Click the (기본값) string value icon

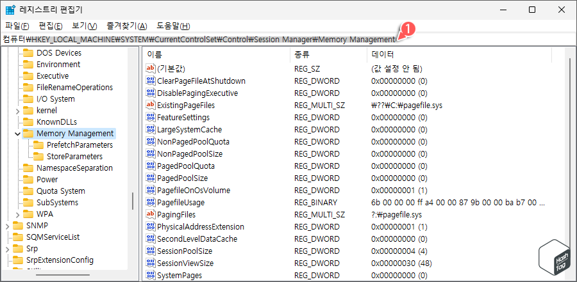(151, 68)
